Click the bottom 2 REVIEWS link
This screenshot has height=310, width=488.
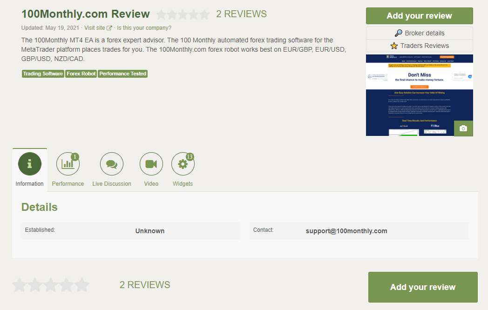point(145,285)
